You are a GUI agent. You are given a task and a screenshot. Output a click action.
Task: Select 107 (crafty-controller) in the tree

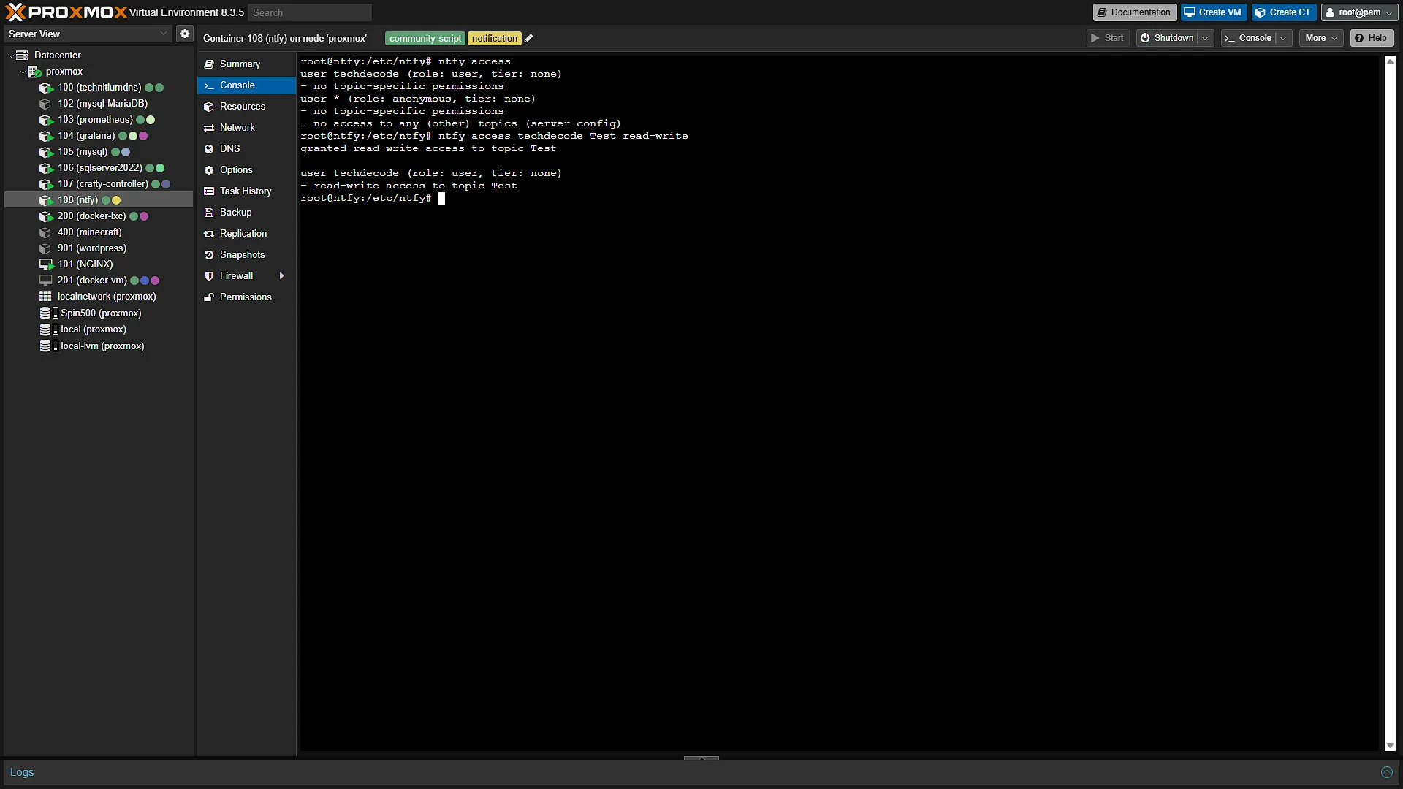tap(99, 184)
